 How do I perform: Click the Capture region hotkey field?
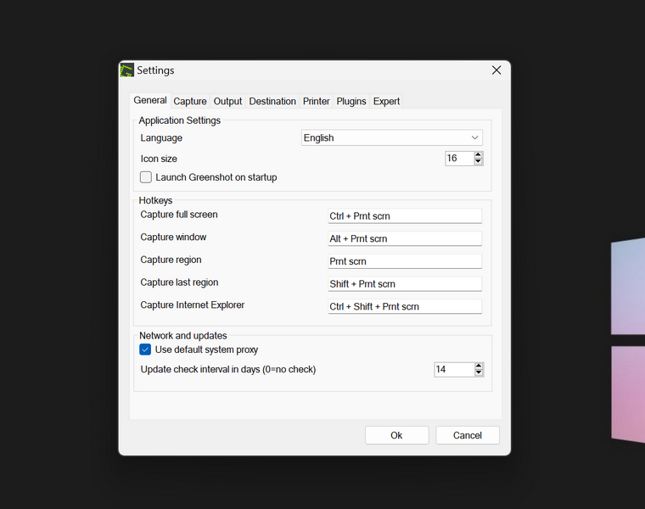pyautogui.click(x=405, y=261)
